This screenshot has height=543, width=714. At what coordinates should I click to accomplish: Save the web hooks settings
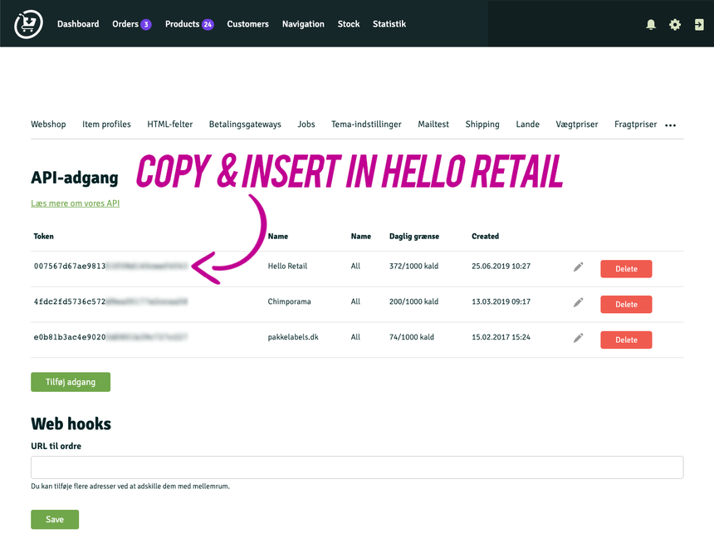coord(55,519)
